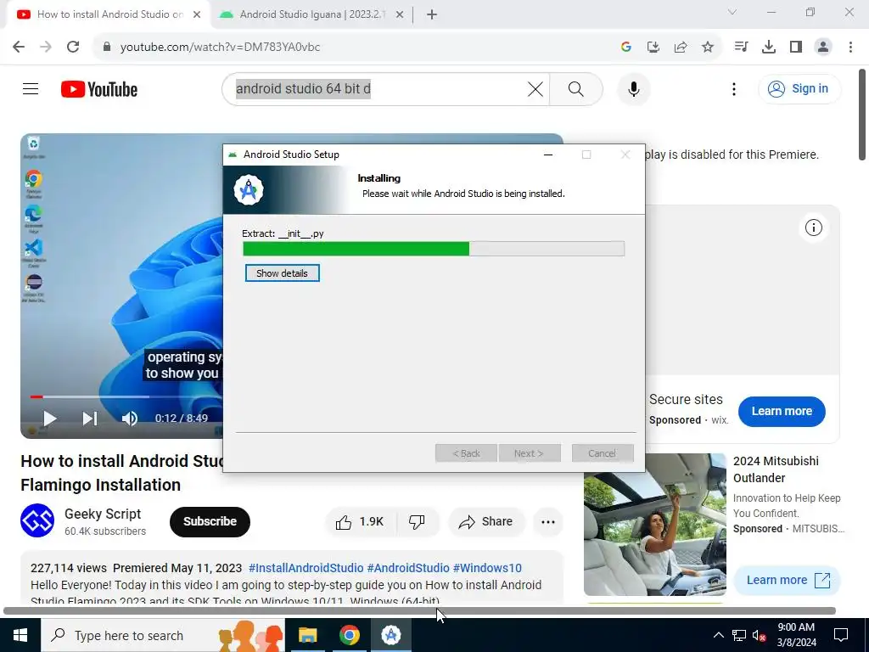Go to the YouTube home logo
This screenshot has width=869, height=652.
pyautogui.click(x=99, y=89)
